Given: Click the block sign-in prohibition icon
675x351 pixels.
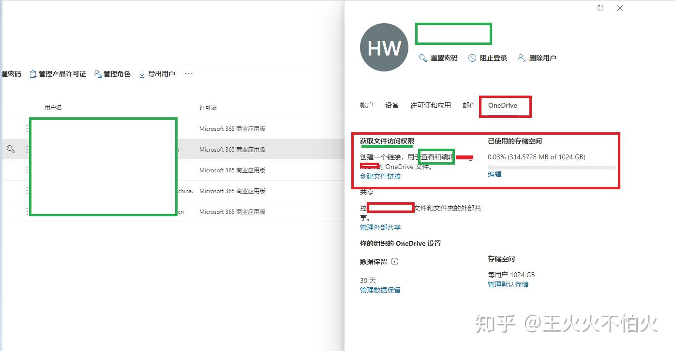Looking at the screenshot, I should click(472, 58).
